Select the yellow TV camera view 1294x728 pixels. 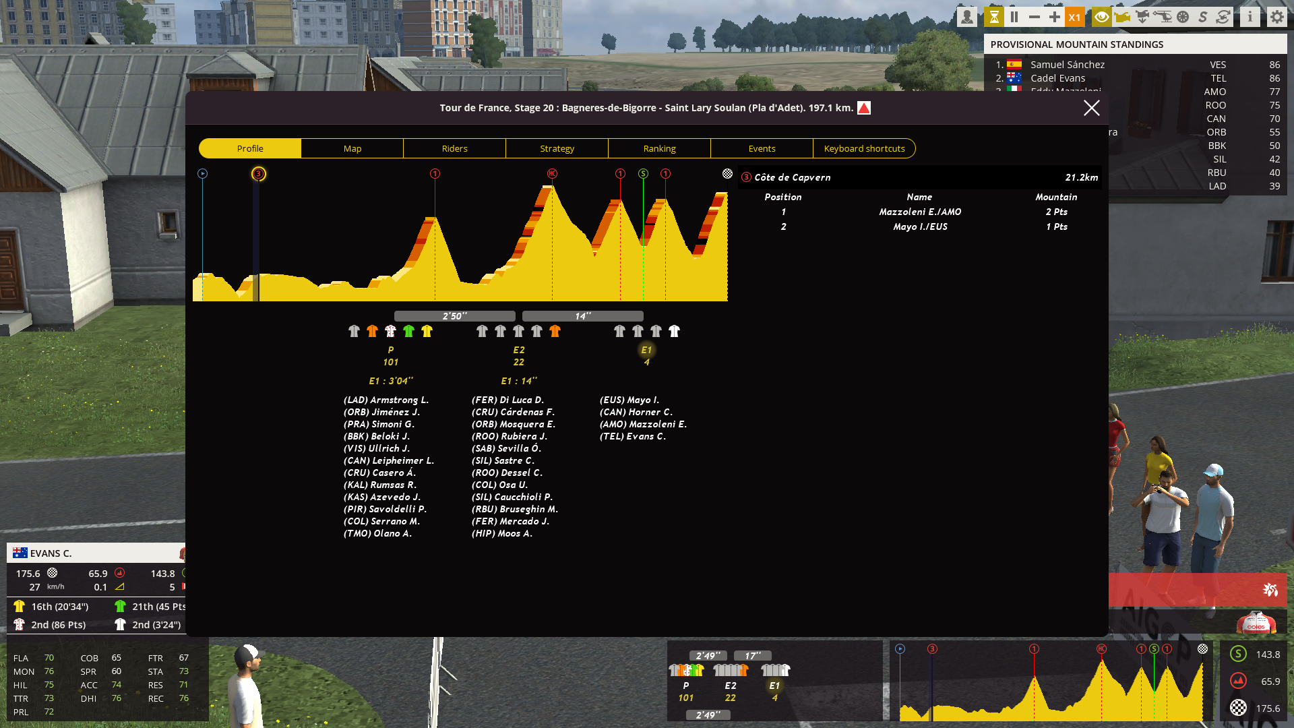[x=1122, y=17]
